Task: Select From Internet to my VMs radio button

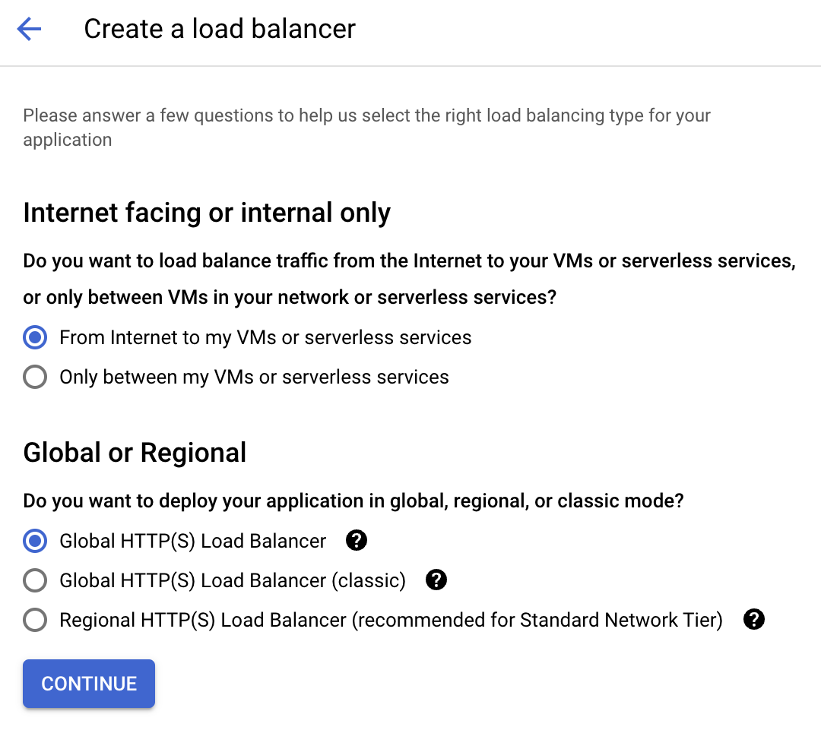Action: (x=35, y=337)
